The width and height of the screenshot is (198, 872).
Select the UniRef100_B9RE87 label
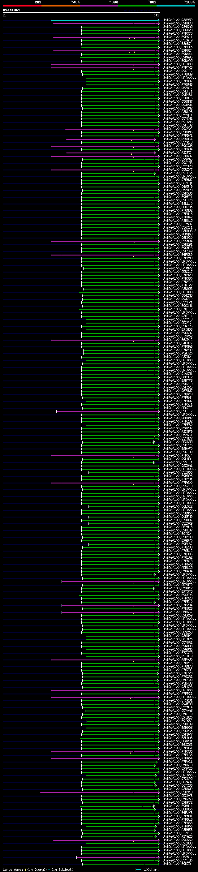click(x=178, y=531)
